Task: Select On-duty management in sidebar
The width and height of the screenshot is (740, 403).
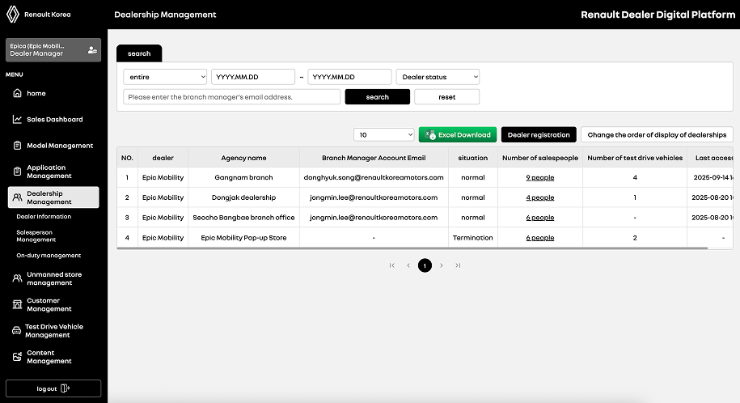Action: [x=49, y=256]
